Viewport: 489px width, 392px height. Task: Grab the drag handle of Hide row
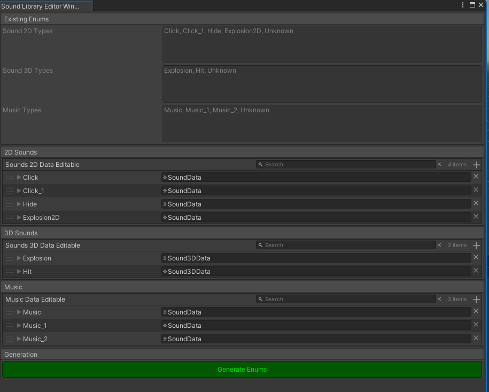(x=10, y=204)
